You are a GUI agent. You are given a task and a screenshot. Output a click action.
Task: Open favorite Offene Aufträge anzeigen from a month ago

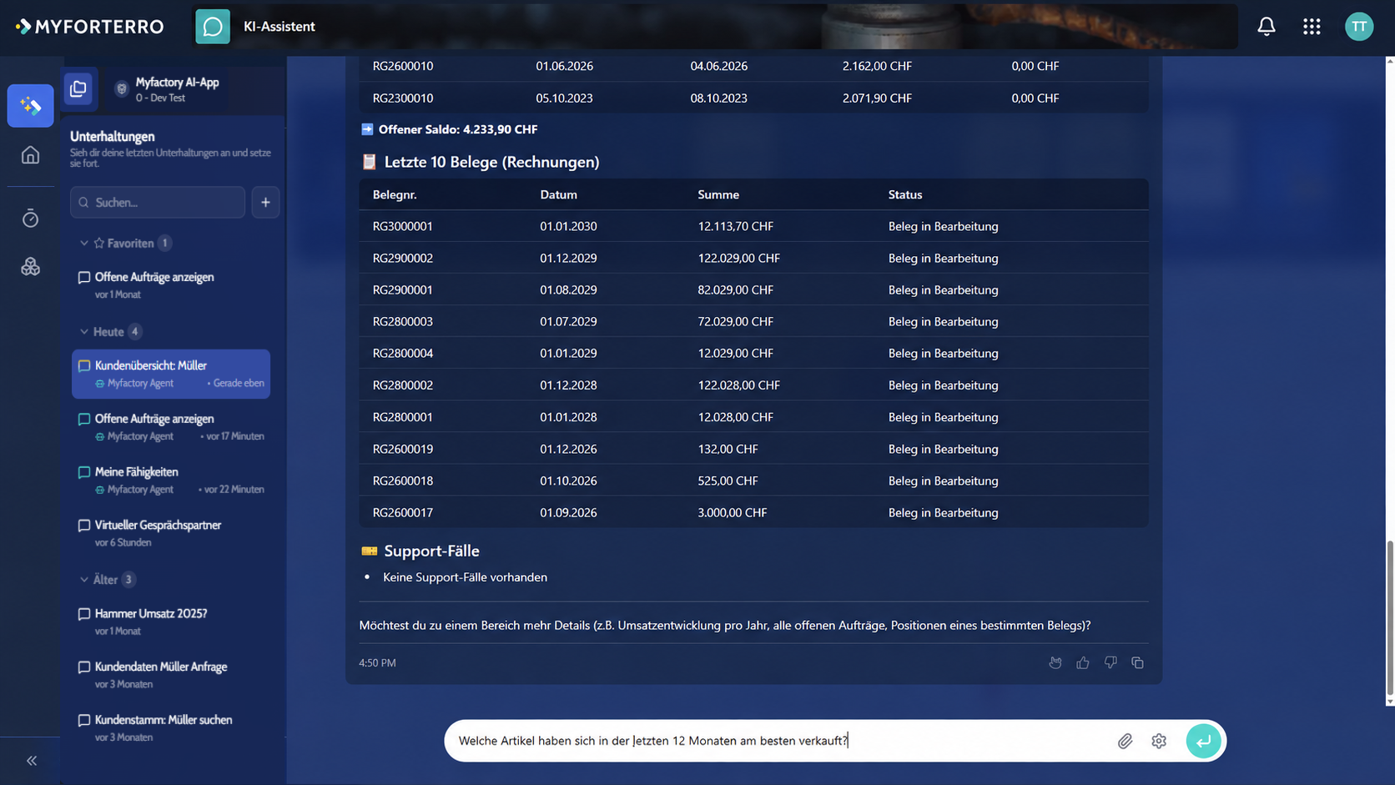coord(171,285)
